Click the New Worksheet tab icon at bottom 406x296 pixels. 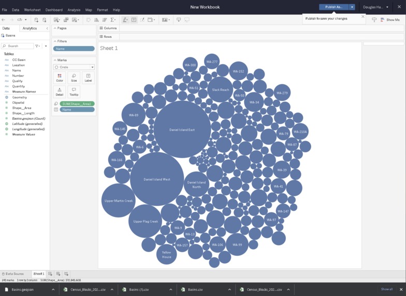point(50,274)
